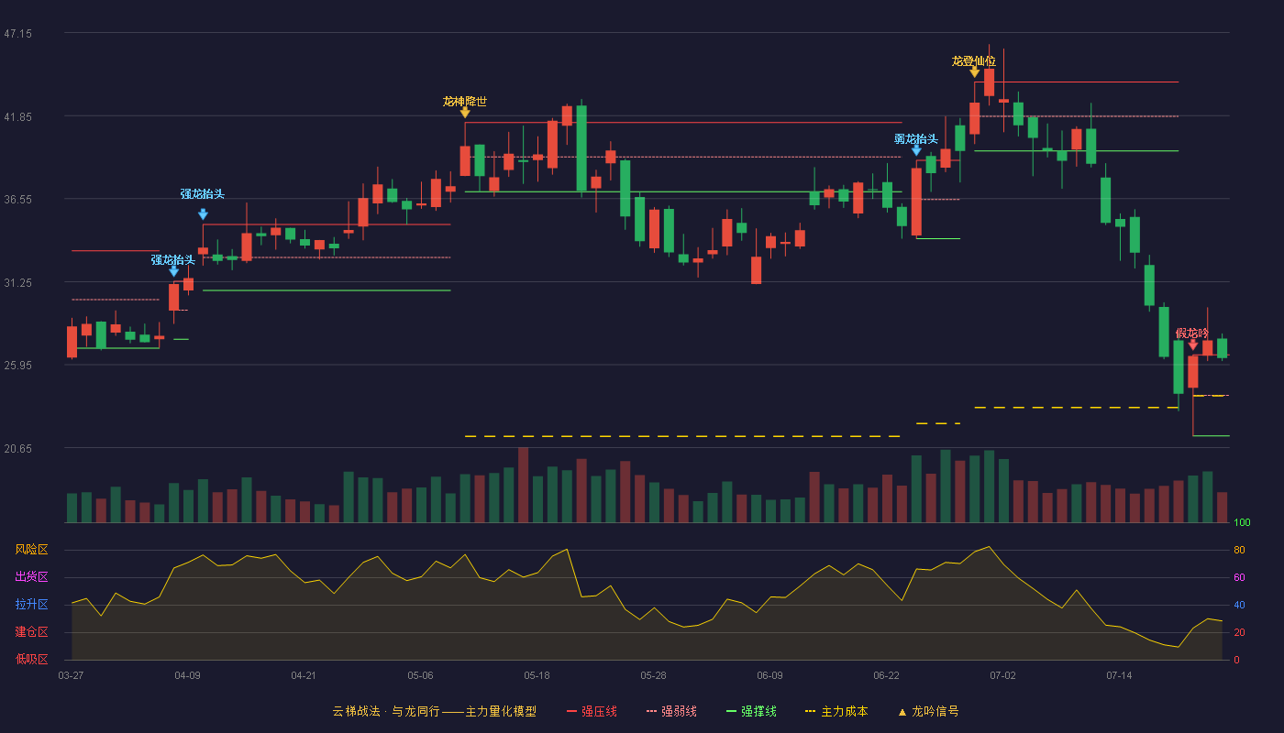Image resolution: width=1284 pixels, height=733 pixels.
Task: Click the 06-22 date label
Action: pos(886,675)
